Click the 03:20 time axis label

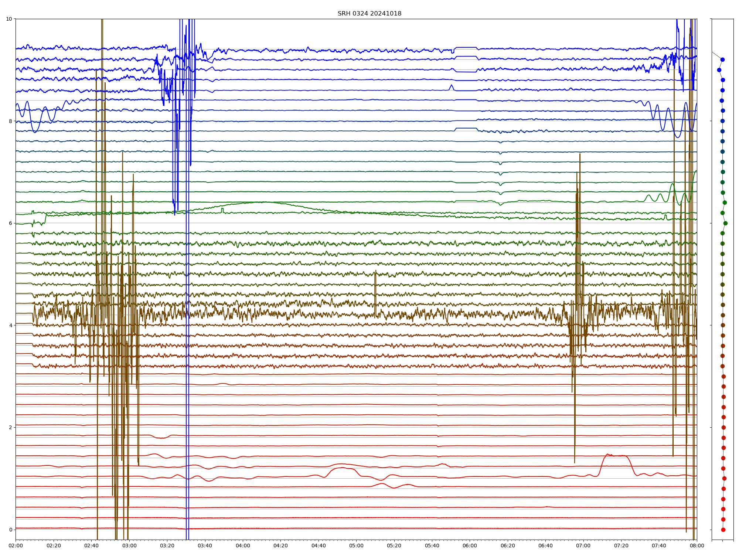167,546
